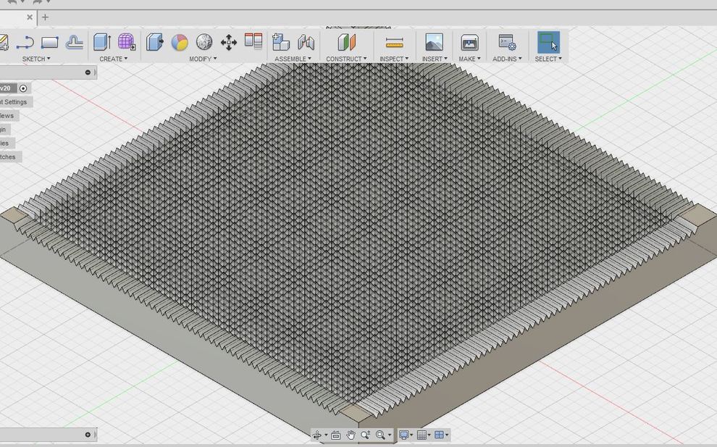
Task: Click the Look At icon
Action: click(335, 435)
